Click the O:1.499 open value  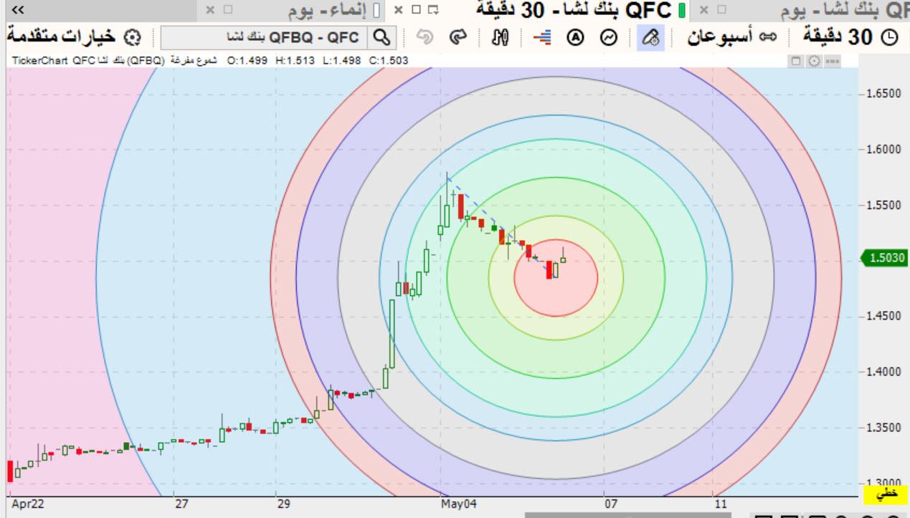(x=248, y=61)
